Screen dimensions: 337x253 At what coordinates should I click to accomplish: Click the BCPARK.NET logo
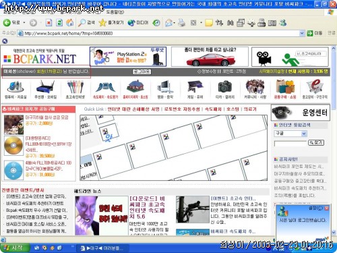[x=40, y=59]
